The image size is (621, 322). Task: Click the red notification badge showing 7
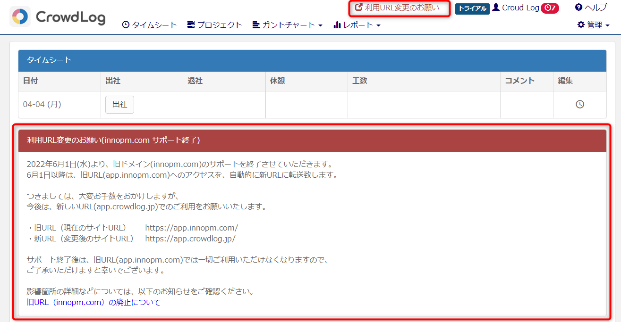point(550,8)
